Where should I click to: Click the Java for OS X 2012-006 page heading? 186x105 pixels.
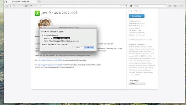[x=59, y=13]
